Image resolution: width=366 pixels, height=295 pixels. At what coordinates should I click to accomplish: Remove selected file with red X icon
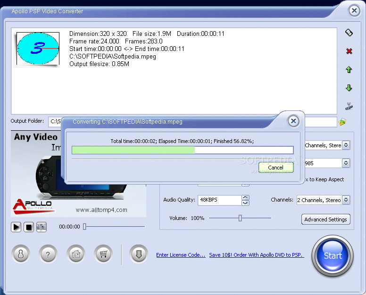point(349,51)
